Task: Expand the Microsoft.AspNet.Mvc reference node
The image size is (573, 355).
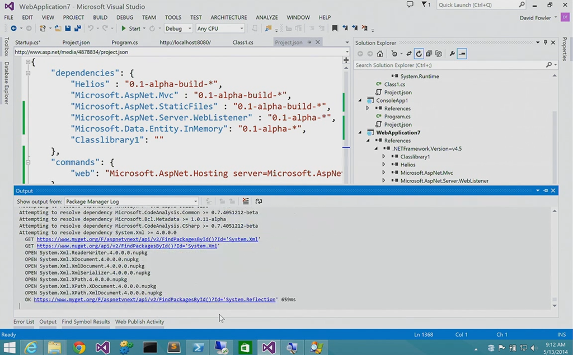Action: tap(383, 172)
